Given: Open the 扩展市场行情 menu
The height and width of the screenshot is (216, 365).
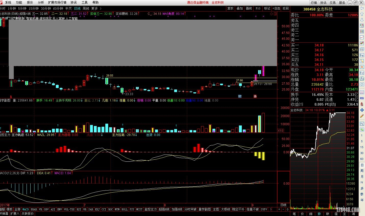Looking at the screenshot, I should [x=57, y=3].
